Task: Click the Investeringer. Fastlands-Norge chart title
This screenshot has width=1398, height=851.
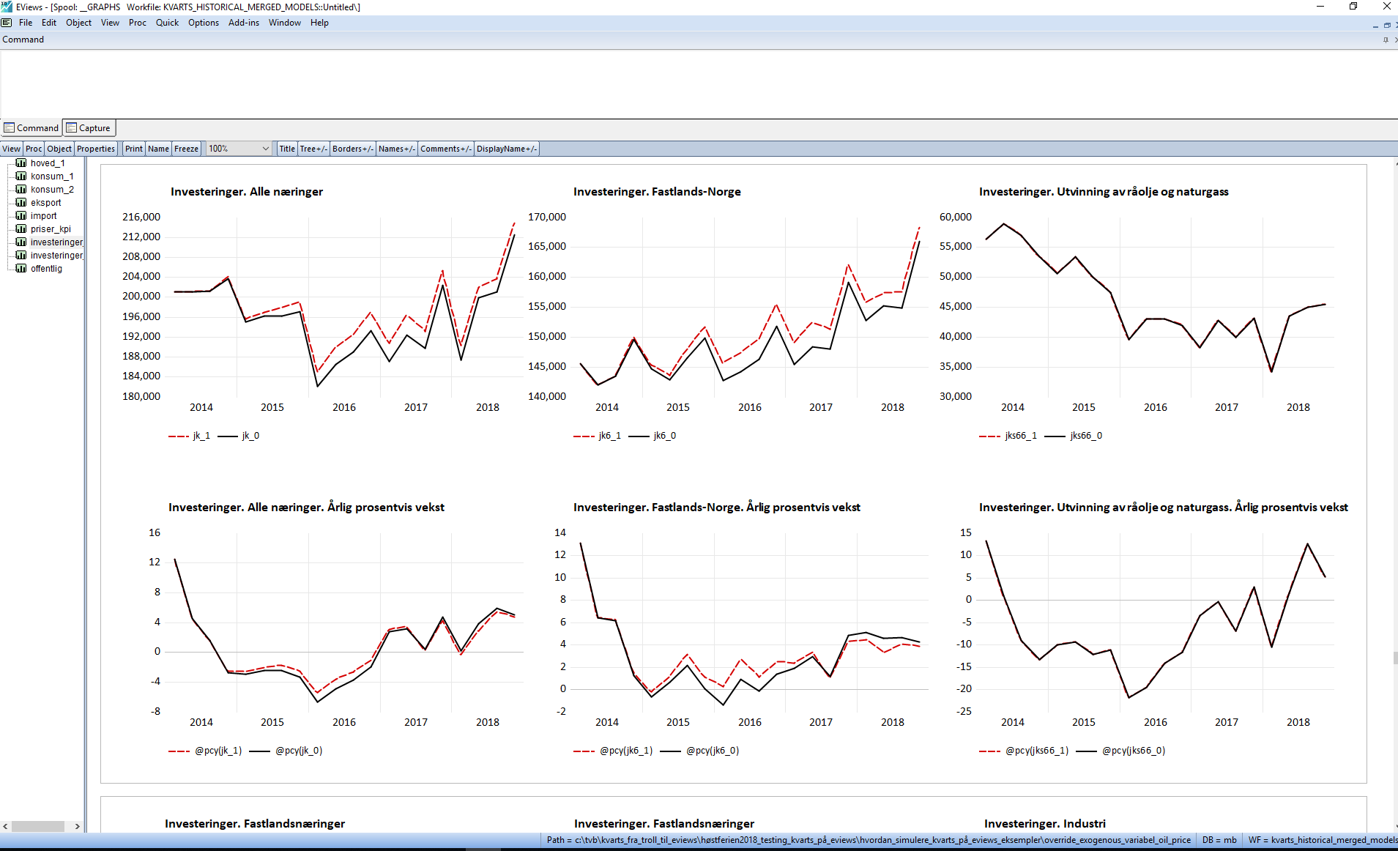Action: click(657, 192)
